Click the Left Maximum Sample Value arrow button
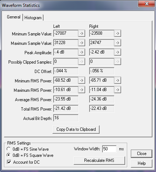The image size is (156, 172). [82, 43]
